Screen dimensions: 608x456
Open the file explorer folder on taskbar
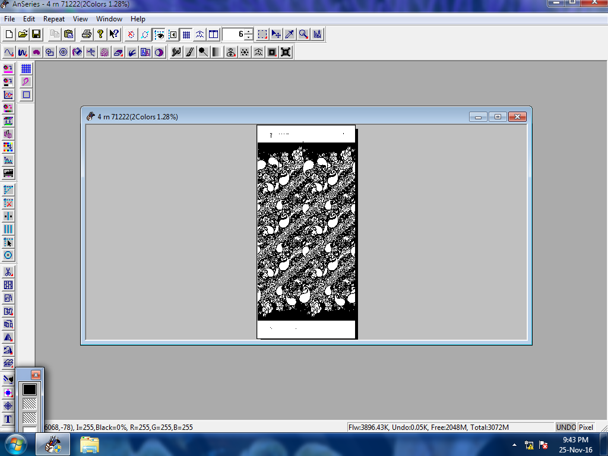(x=90, y=444)
